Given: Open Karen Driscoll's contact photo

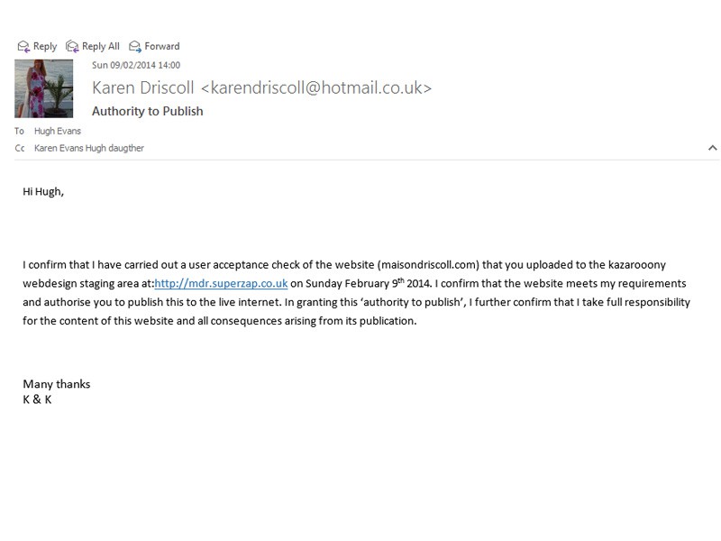Looking at the screenshot, I should pos(44,87).
